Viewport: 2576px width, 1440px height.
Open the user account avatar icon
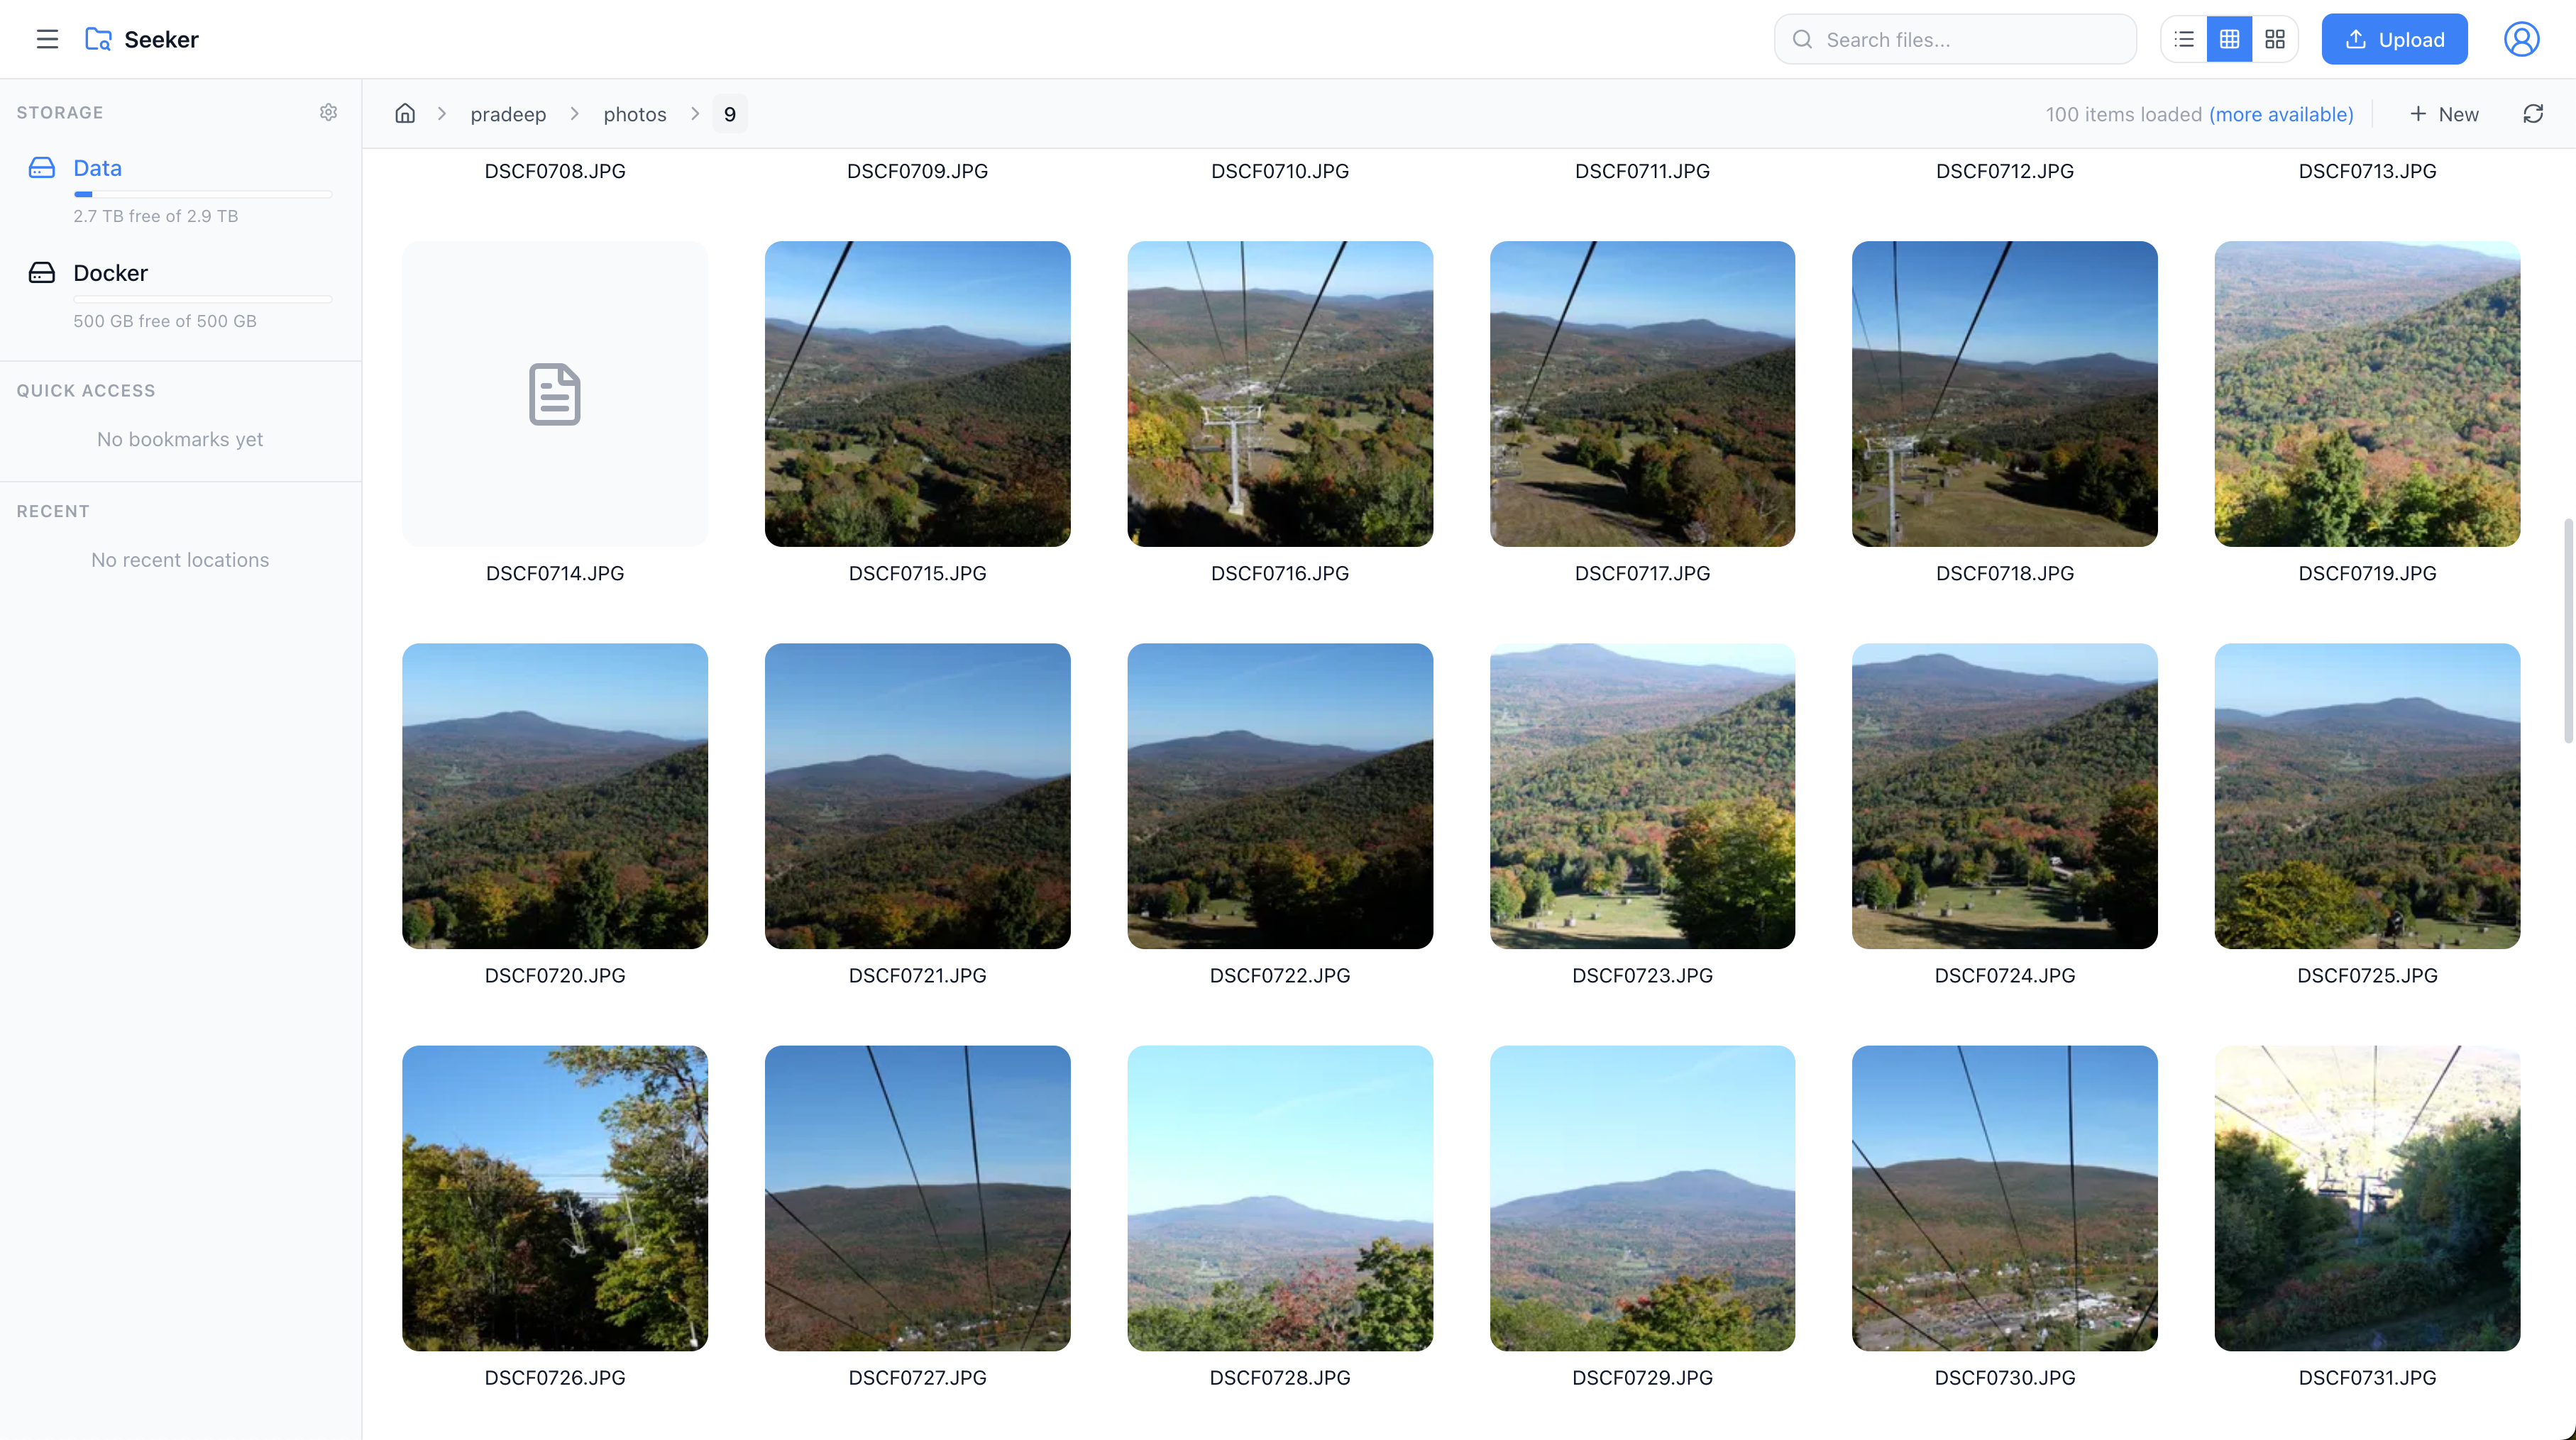(x=2521, y=39)
